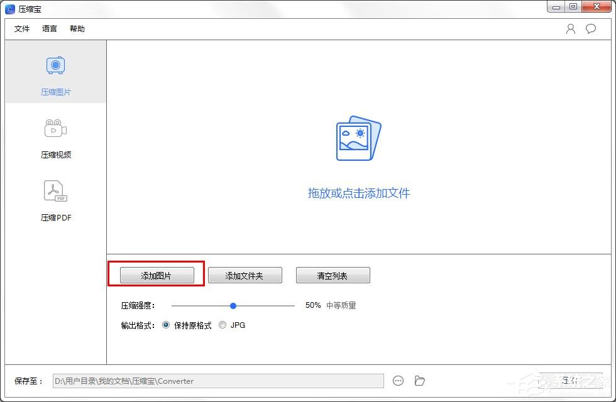
Task: Click the 添加图片 button
Action: click(157, 274)
